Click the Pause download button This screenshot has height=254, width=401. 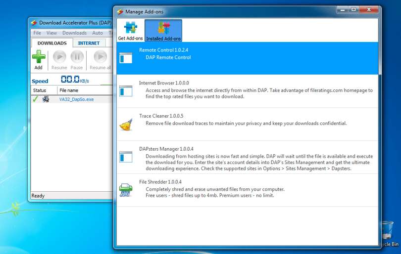tap(77, 60)
